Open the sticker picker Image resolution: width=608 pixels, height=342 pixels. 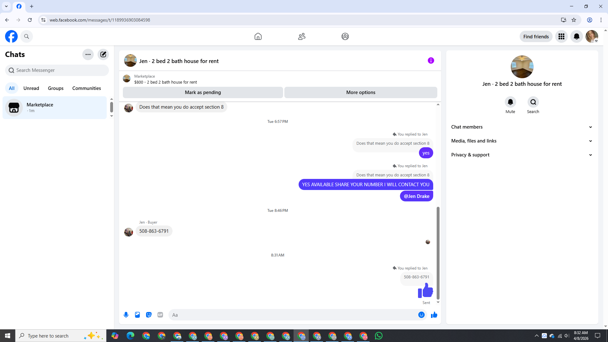pyautogui.click(x=149, y=315)
